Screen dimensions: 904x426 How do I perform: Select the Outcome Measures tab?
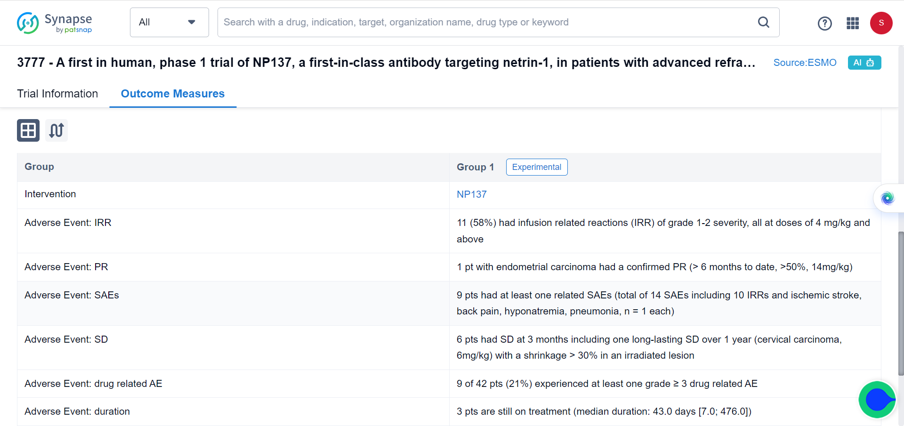173,94
